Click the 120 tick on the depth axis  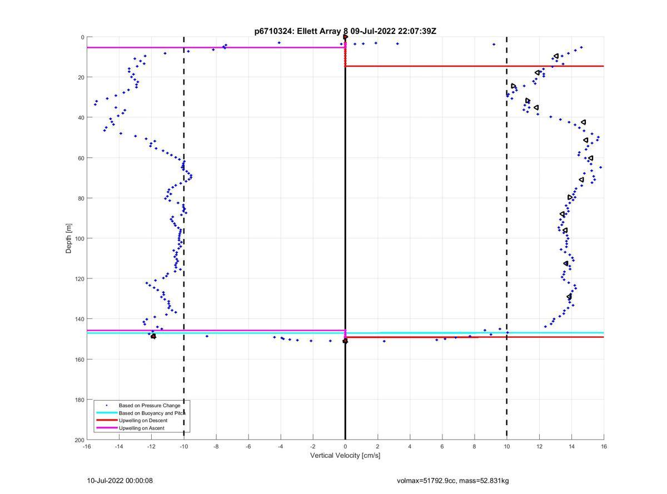pyautogui.click(x=79, y=279)
